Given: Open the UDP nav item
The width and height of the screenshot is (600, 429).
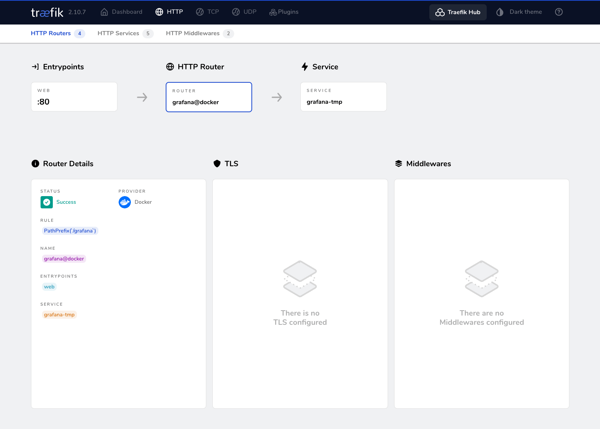Looking at the screenshot, I should (x=244, y=12).
